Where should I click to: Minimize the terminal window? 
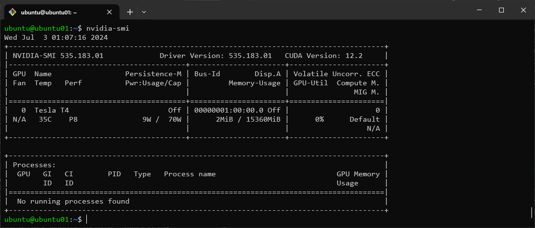coord(479,10)
